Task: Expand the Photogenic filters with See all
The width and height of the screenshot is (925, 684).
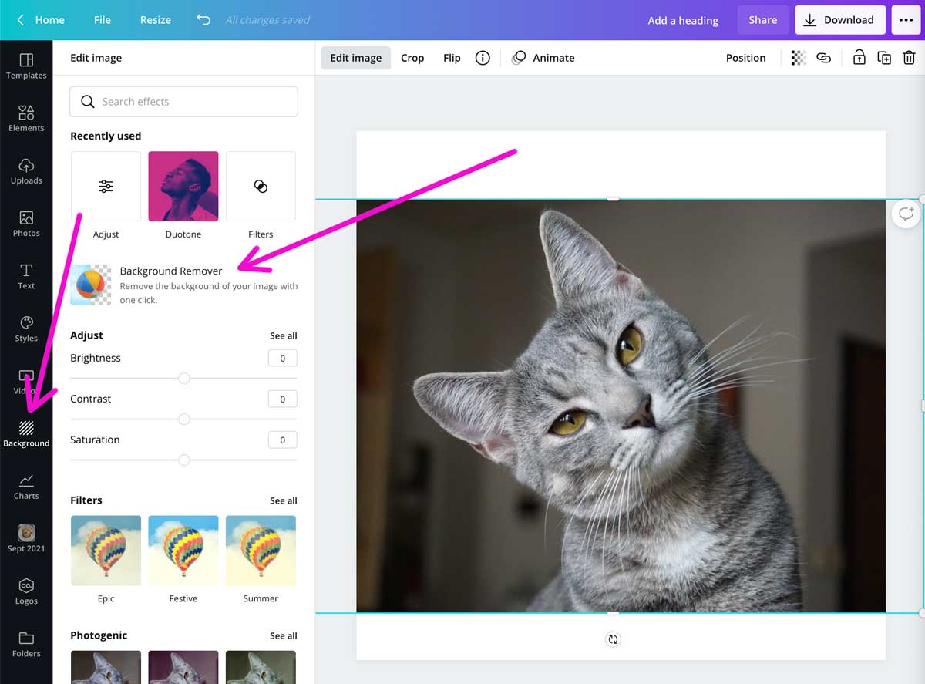Action: (x=283, y=635)
